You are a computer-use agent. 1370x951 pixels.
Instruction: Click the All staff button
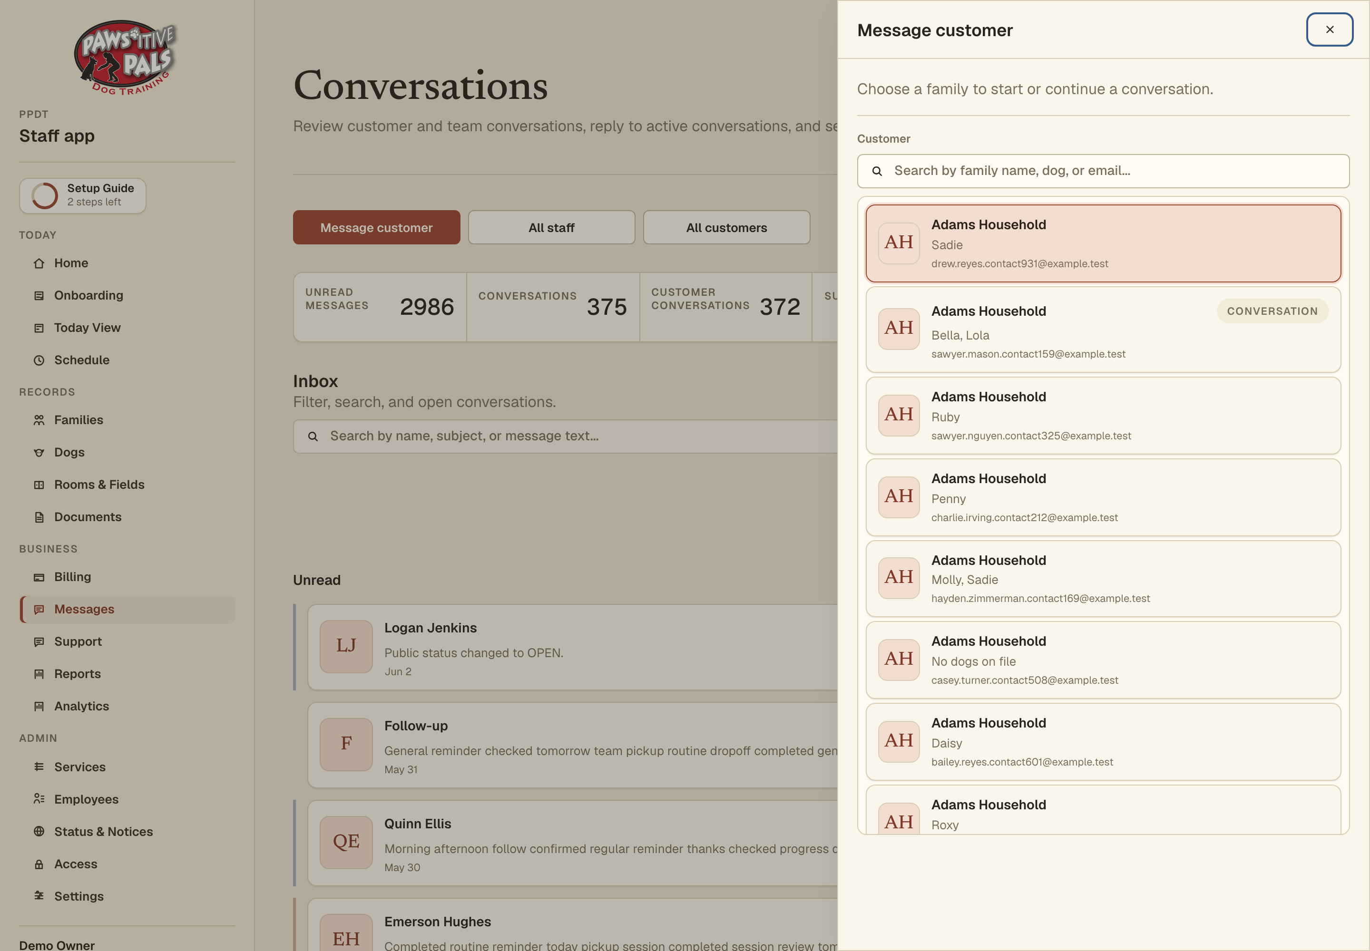point(551,228)
